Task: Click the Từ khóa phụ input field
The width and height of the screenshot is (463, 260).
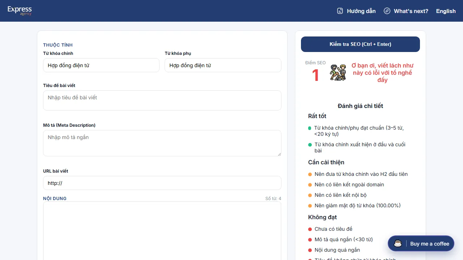Action: click(x=223, y=65)
